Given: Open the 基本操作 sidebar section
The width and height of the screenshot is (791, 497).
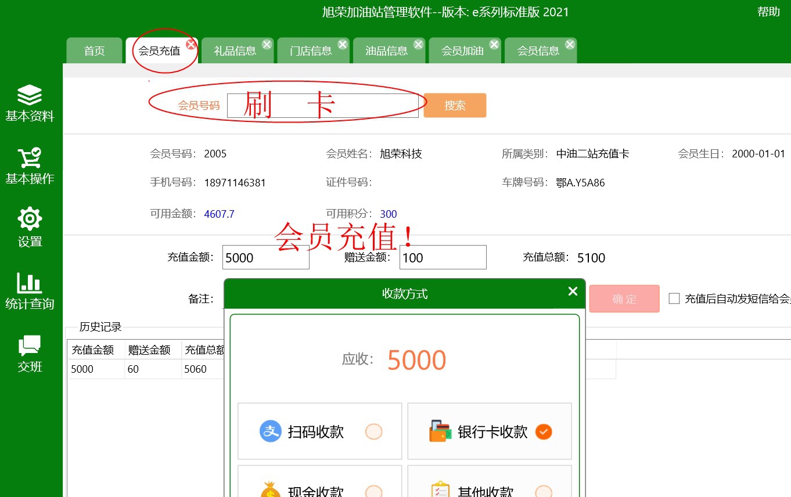Looking at the screenshot, I should (30, 166).
